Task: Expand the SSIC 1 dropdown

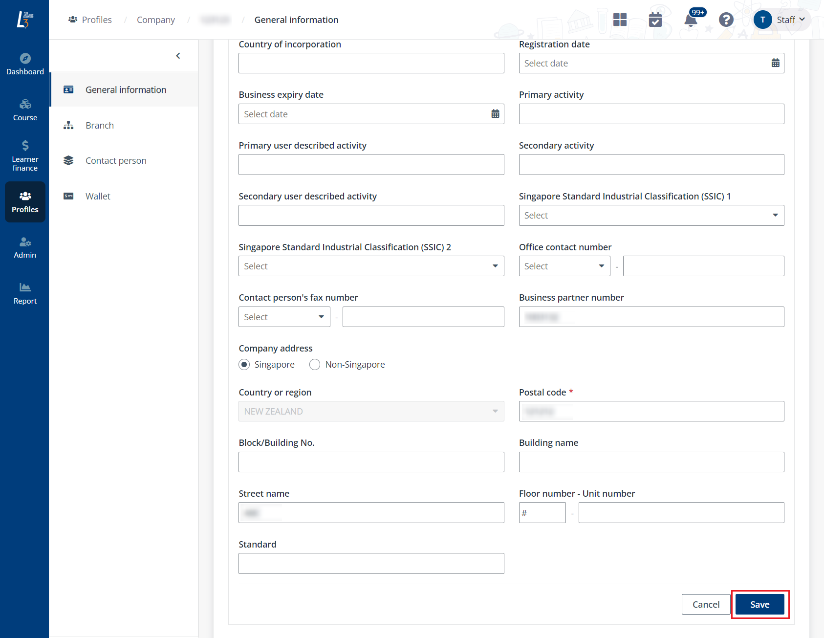Action: (x=651, y=216)
